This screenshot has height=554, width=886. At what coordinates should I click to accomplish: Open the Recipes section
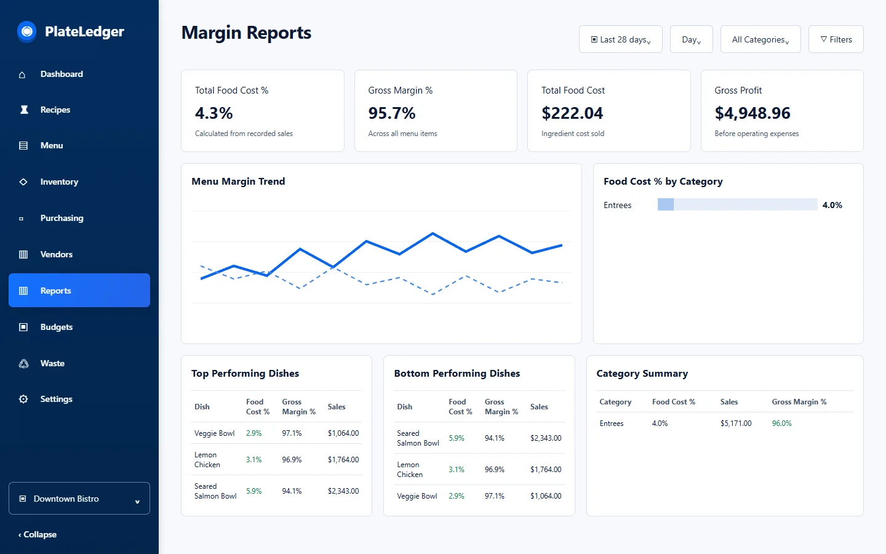(x=79, y=110)
